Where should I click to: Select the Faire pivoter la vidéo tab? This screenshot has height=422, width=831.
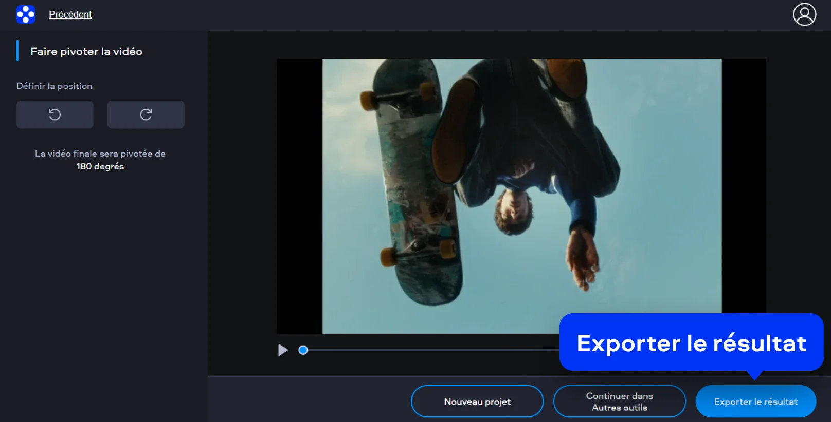pyautogui.click(x=86, y=51)
